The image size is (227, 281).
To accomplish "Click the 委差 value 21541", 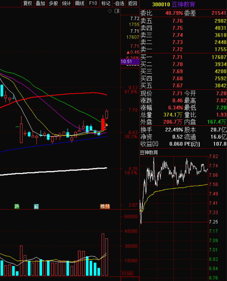I will tap(219, 13).
